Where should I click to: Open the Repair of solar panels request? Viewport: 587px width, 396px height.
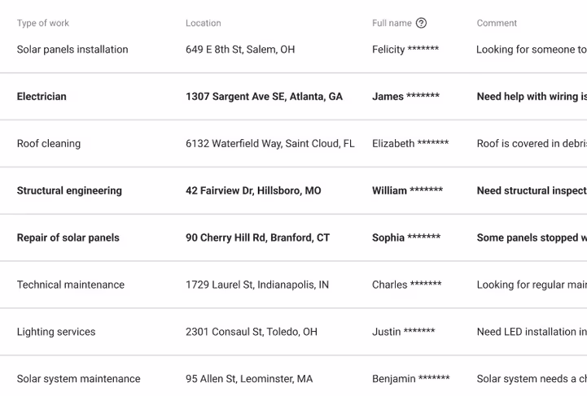68,238
